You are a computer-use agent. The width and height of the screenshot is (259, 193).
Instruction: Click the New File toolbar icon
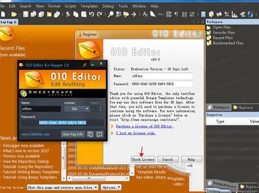tap(3, 14)
